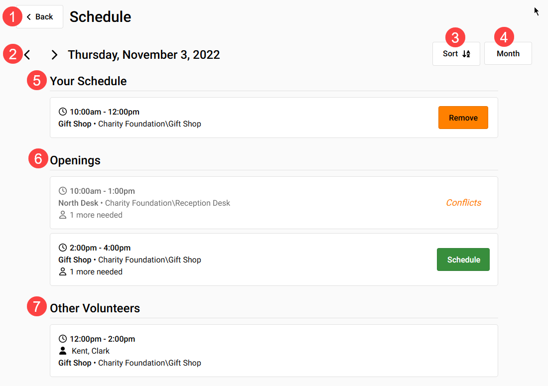
Task: Open the previous day with the left chevron
Action: [27, 55]
